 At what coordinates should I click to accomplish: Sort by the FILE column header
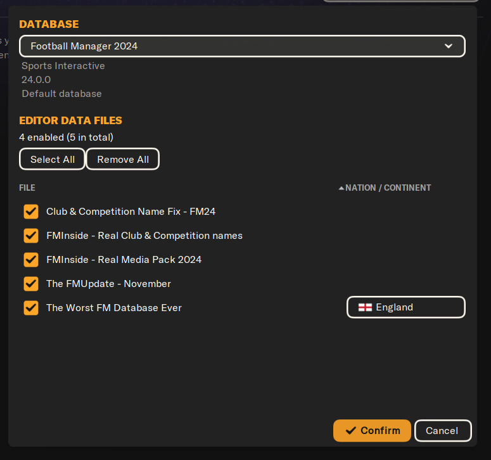coord(27,188)
